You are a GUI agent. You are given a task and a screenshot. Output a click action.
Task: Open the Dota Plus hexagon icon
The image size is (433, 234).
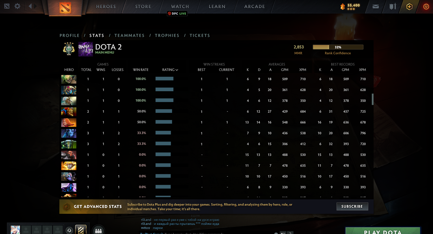(409, 7)
